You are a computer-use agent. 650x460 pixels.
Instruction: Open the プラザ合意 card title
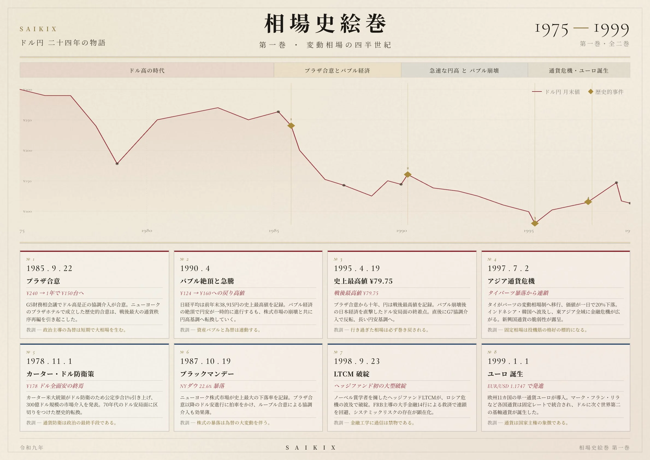click(x=43, y=281)
